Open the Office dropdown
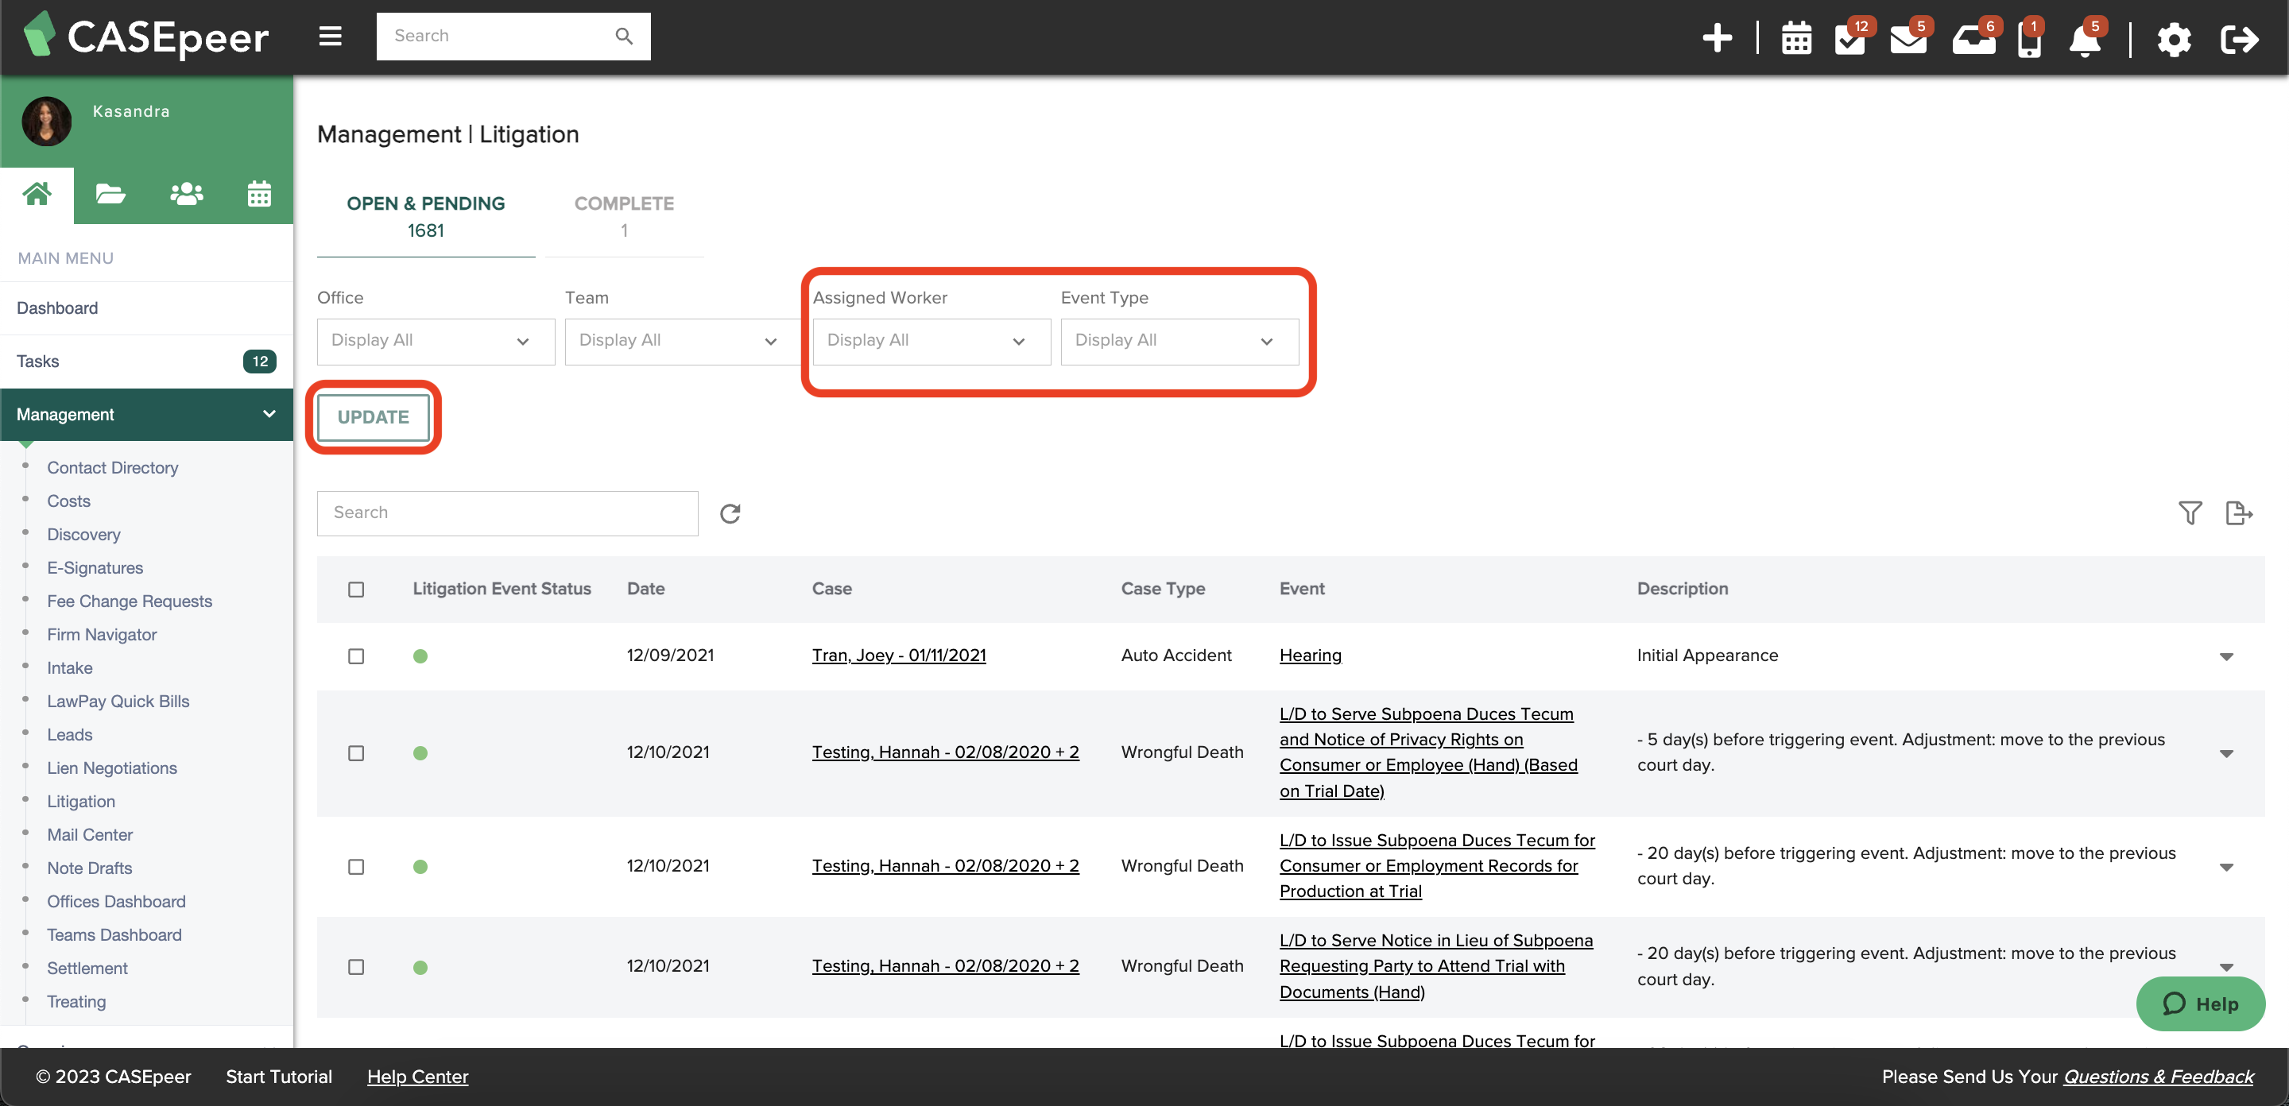Image resolution: width=2289 pixels, height=1106 pixels. click(436, 341)
